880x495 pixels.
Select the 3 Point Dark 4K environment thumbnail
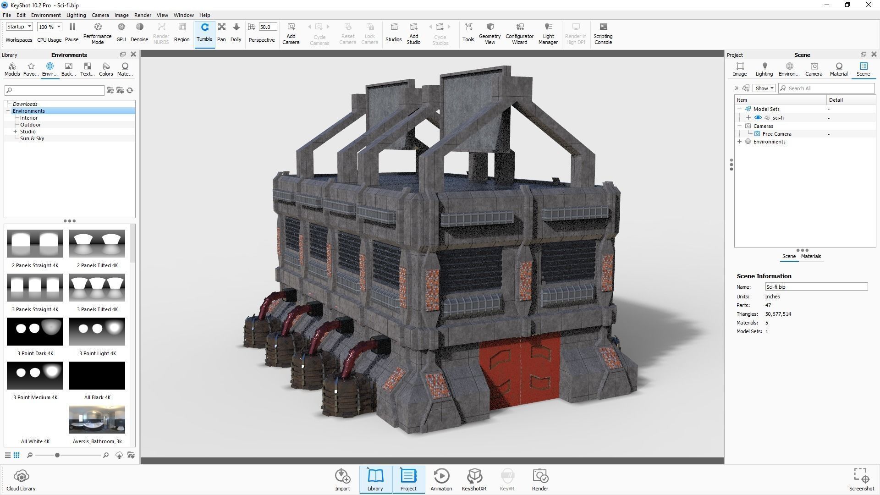(34, 331)
